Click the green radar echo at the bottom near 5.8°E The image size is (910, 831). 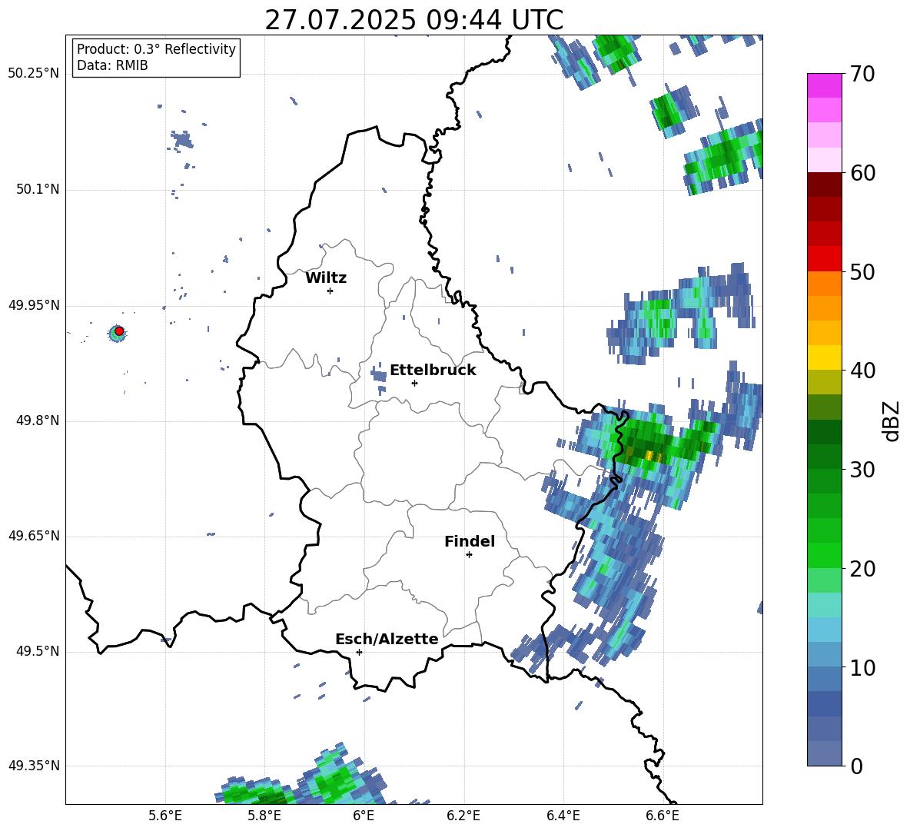click(255, 793)
